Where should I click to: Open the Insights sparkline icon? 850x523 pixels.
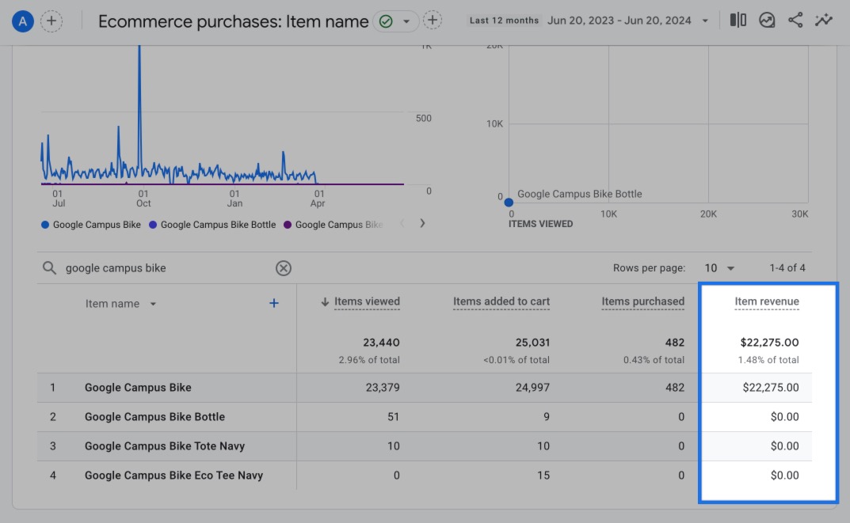pyautogui.click(x=824, y=21)
